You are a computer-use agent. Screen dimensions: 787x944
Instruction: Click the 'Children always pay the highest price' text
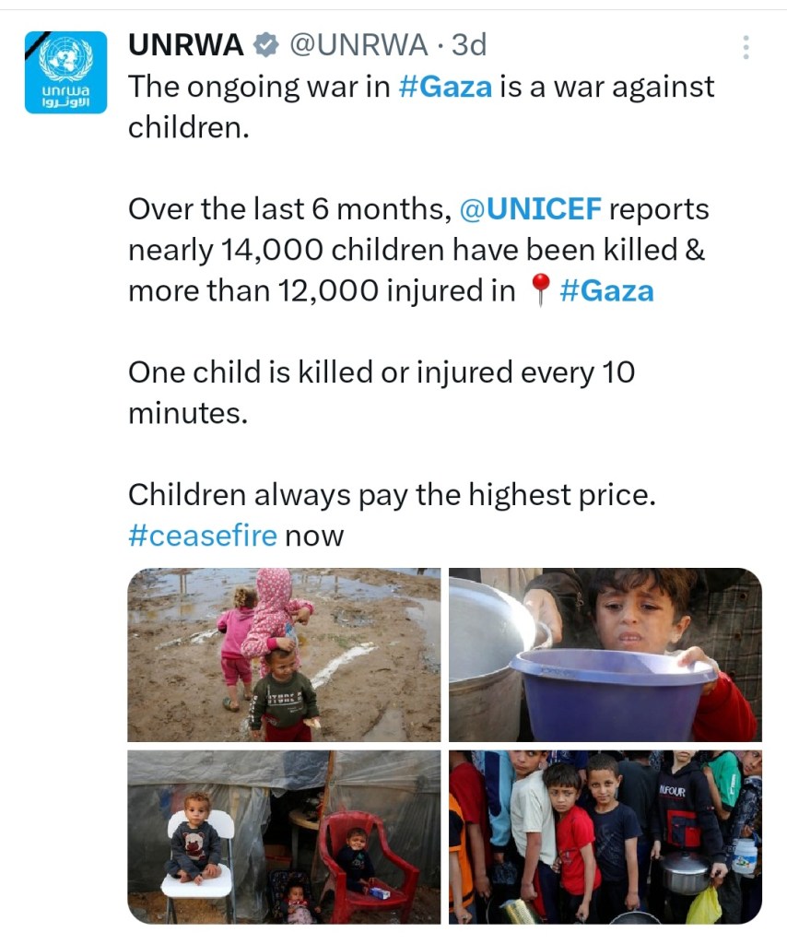click(x=391, y=495)
